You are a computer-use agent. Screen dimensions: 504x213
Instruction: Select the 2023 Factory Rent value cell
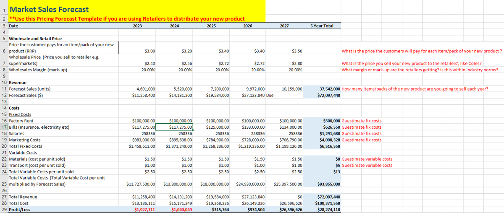pos(143,121)
